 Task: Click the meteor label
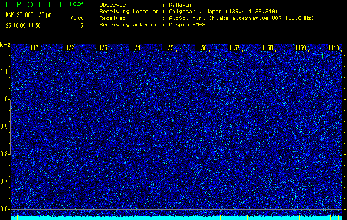click(x=77, y=18)
